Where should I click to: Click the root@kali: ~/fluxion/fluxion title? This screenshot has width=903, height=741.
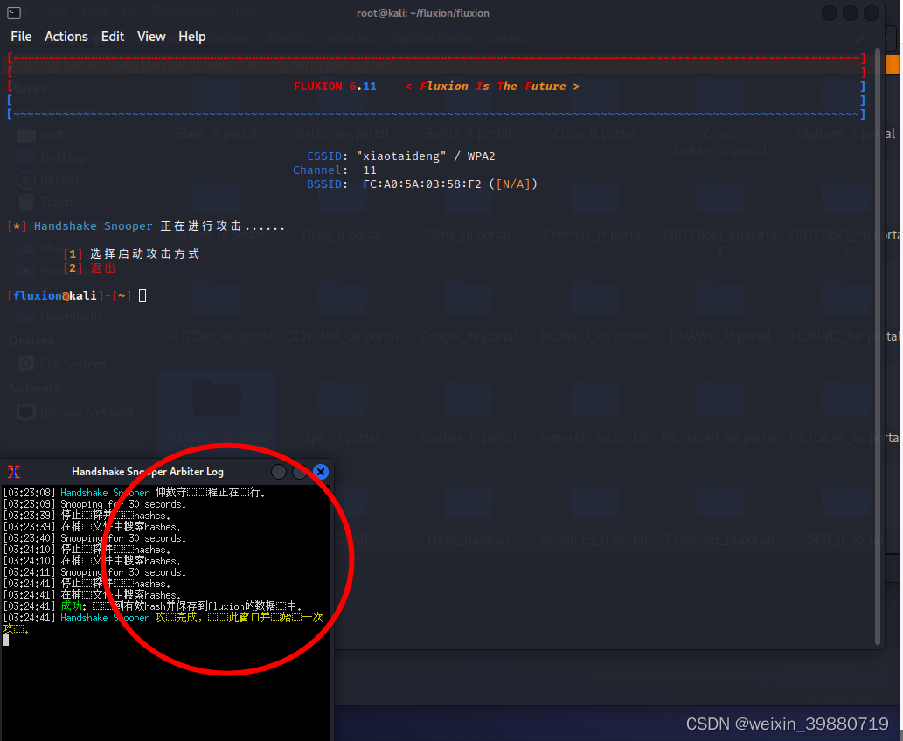point(423,12)
